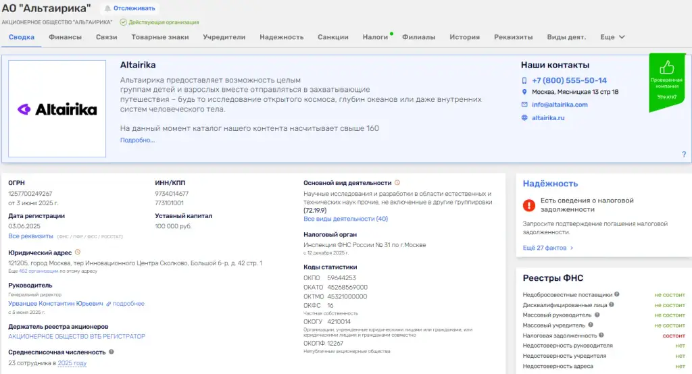This screenshot has width=692, height=374.
Task: Click ОКПО code 59644253
Action: click(341, 278)
